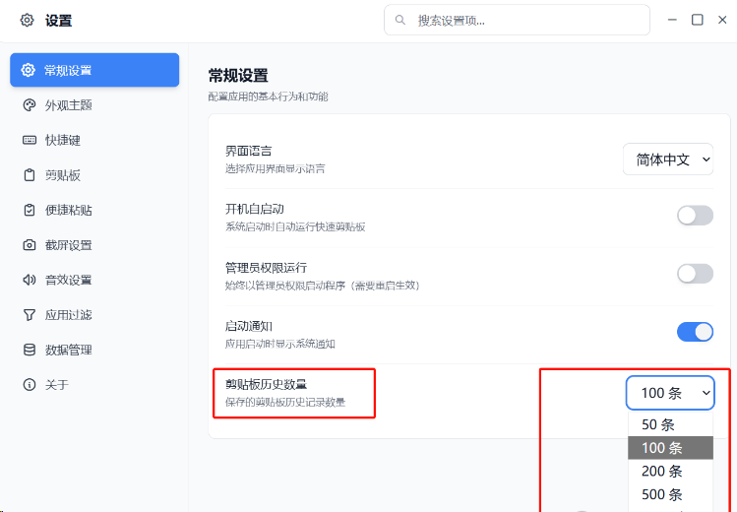Screen dimensions: 737x512
Task: Open the 常规设置 section
Action: click(94, 70)
